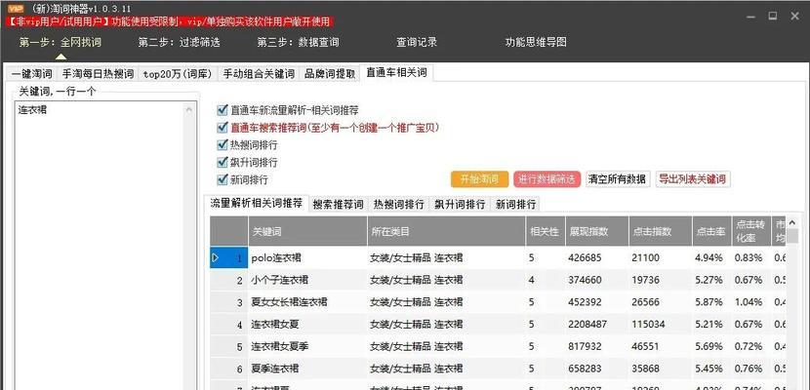Open 第三步:数据查询 step
Viewport: 810px width, 390px height.
(298, 42)
